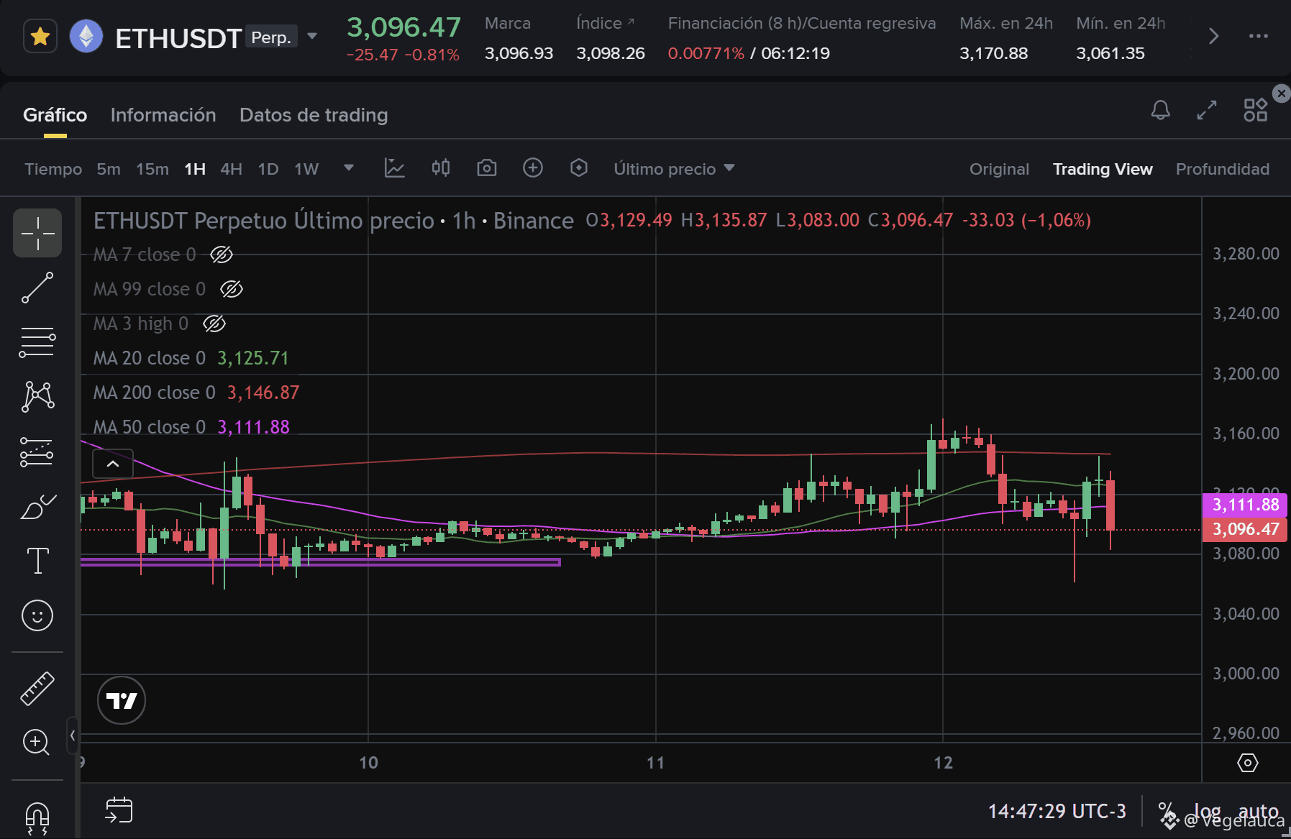Open the Datos de trading tab

point(314,115)
